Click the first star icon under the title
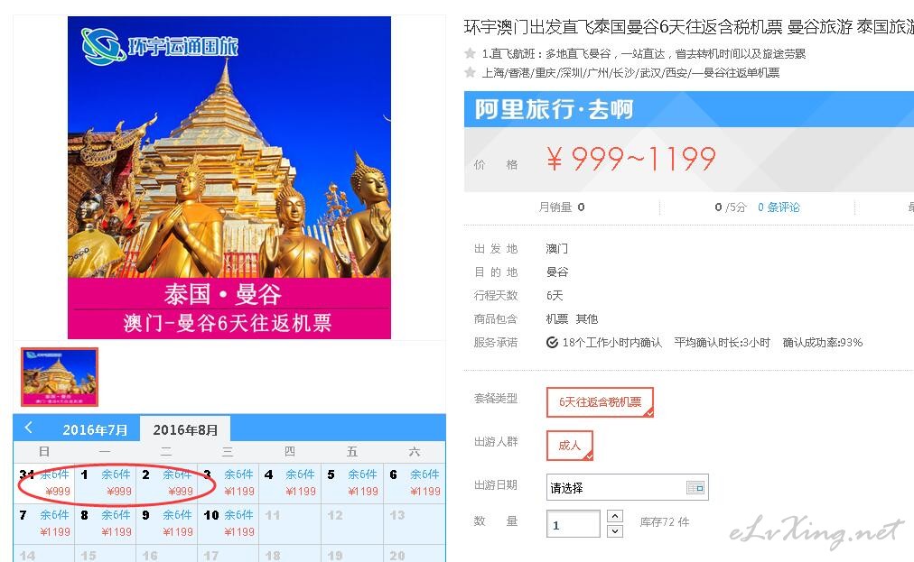Image resolution: width=914 pixels, height=562 pixels. 470,53
